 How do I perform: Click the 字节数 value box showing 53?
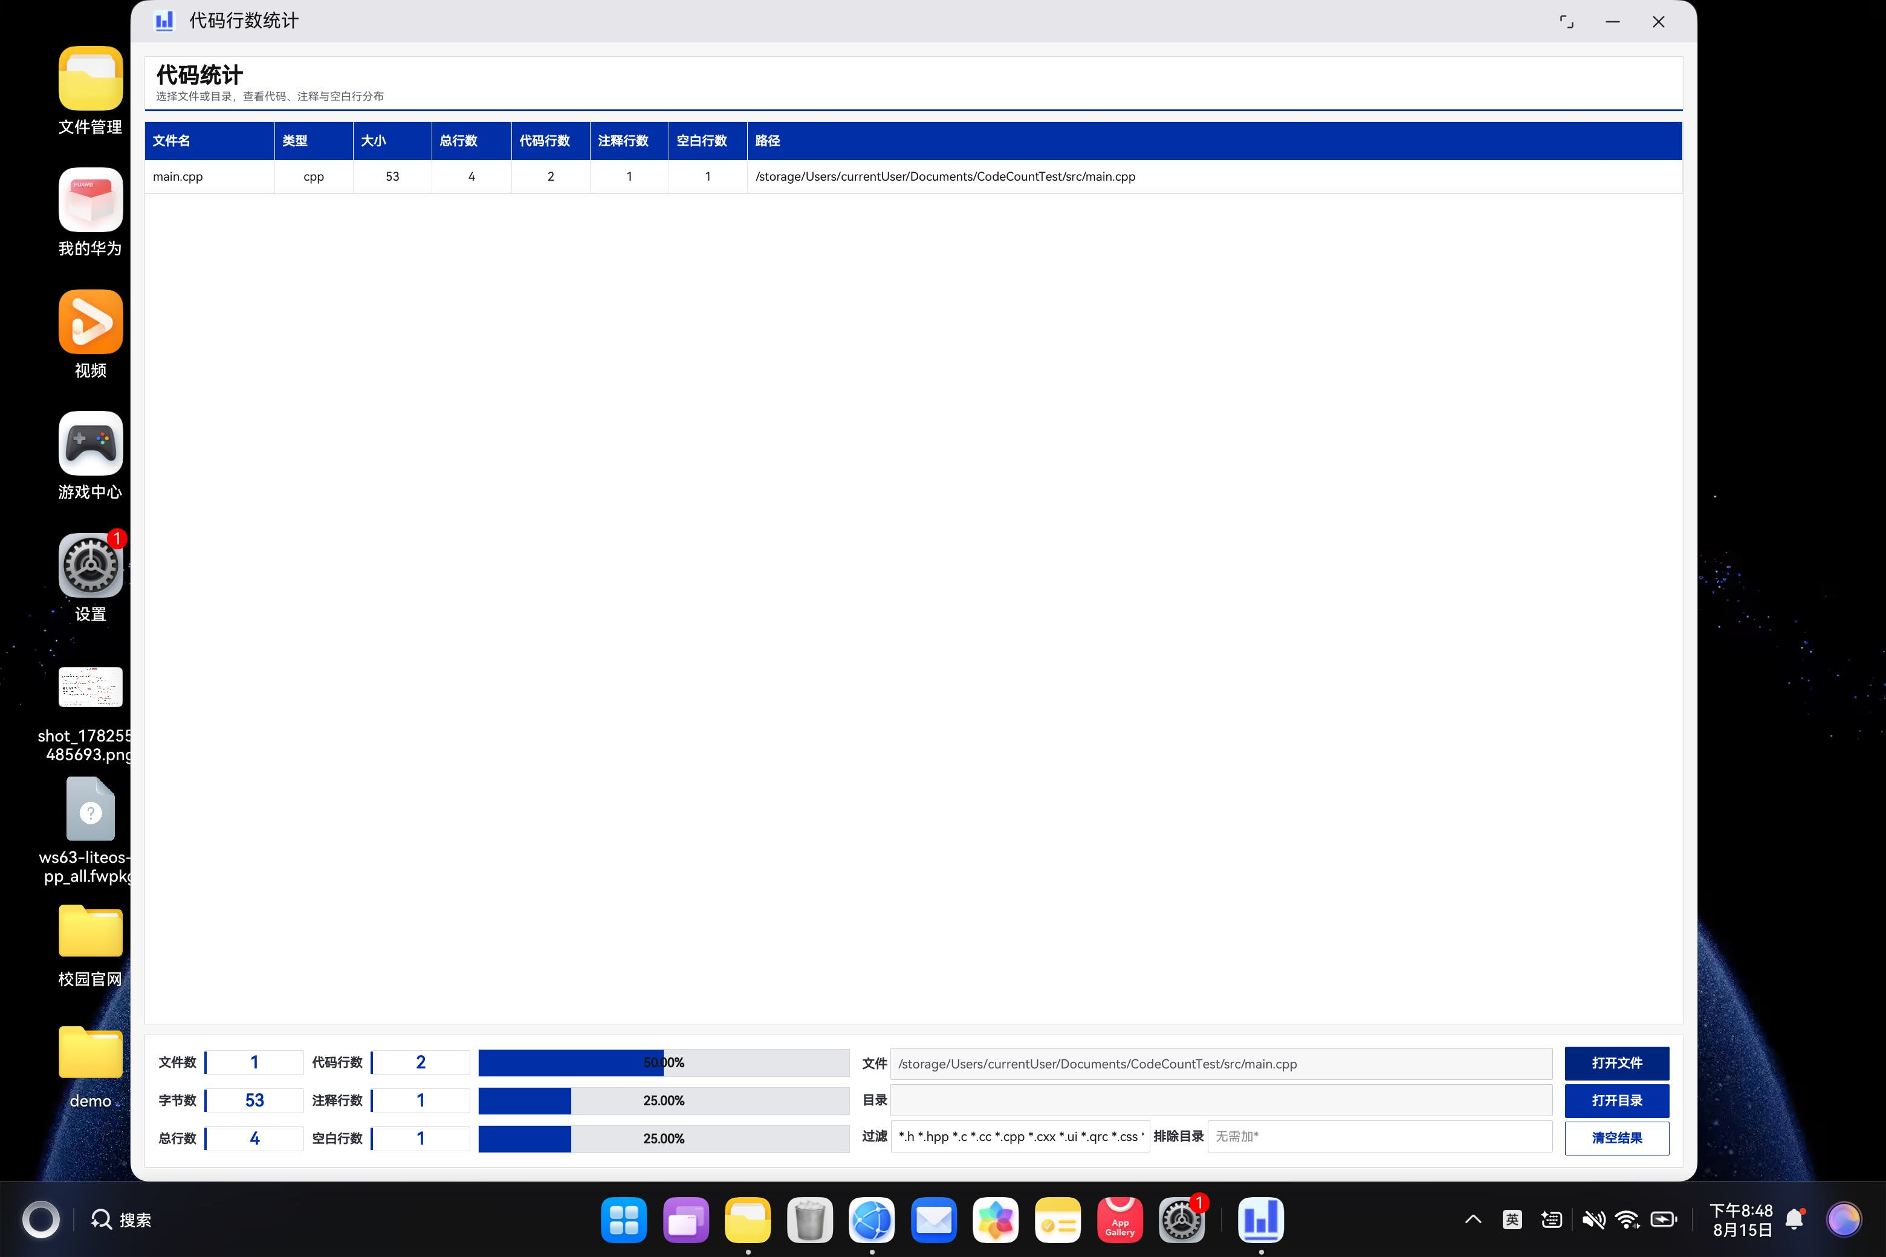point(254,1100)
